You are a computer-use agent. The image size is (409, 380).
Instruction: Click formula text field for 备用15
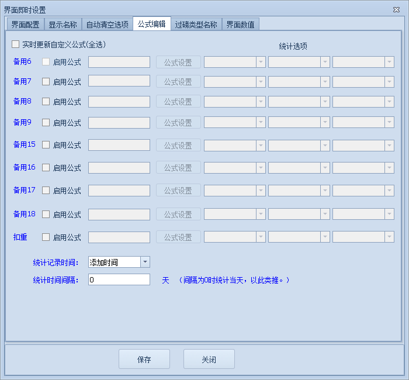coord(119,145)
